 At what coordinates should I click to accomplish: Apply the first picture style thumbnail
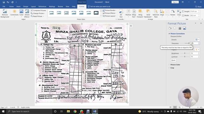pyautogui.click(x=52, y=13)
